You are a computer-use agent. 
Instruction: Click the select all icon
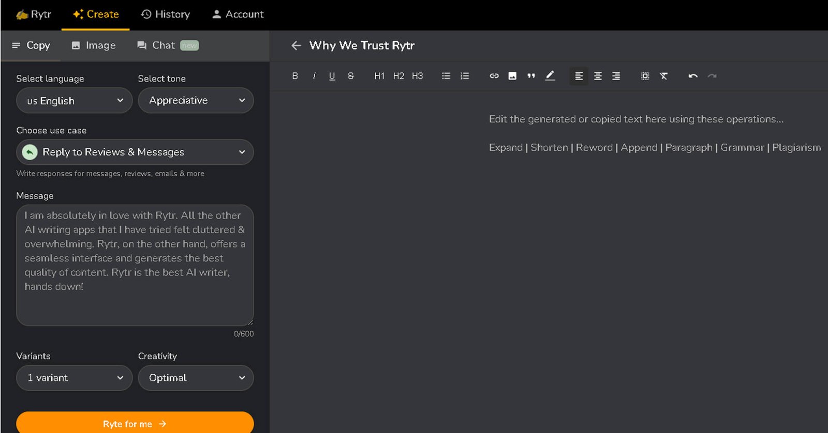point(645,76)
